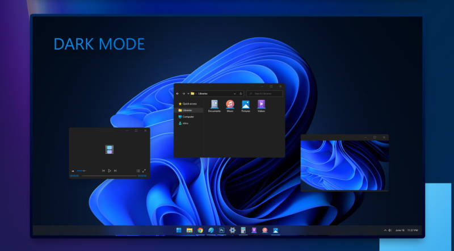Open the purple video app on taskbar
454x251 pixels.
pos(254,230)
